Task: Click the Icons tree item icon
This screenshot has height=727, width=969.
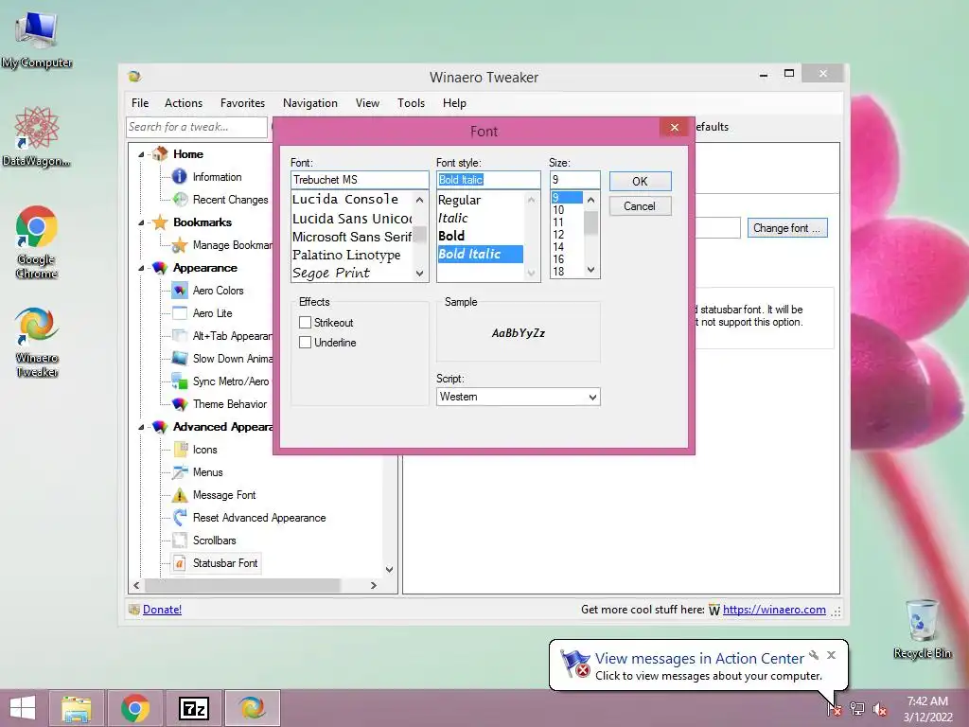Action: pos(180,450)
